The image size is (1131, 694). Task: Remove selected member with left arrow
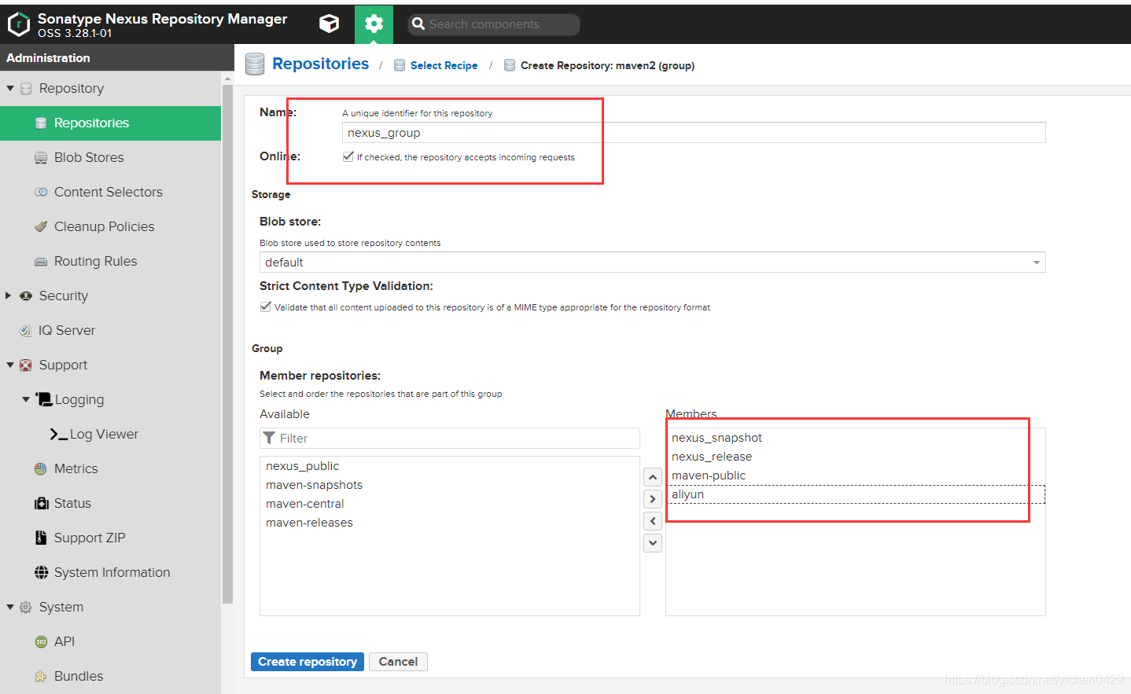pyautogui.click(x=653, y=521)
